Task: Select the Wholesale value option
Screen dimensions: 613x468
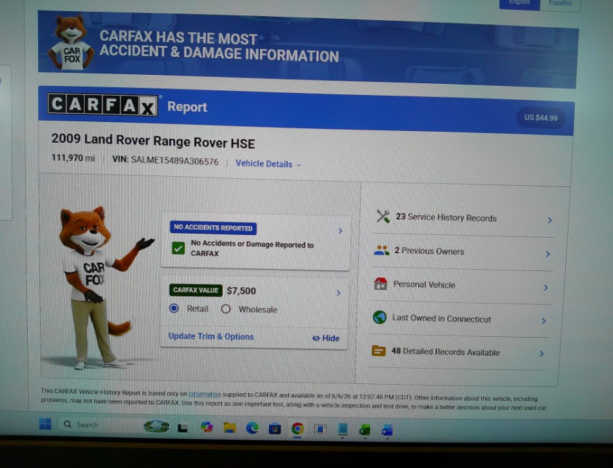Action: (x=225, y=309)
